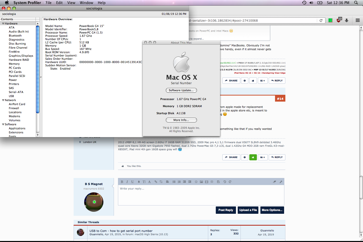Screen dimensions: 363x242
Task: Insert media film icon in editor
Action: [207, 182]
